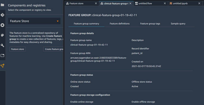
Task: Click the untitled.flow tab icon
Action: [136, 3]
